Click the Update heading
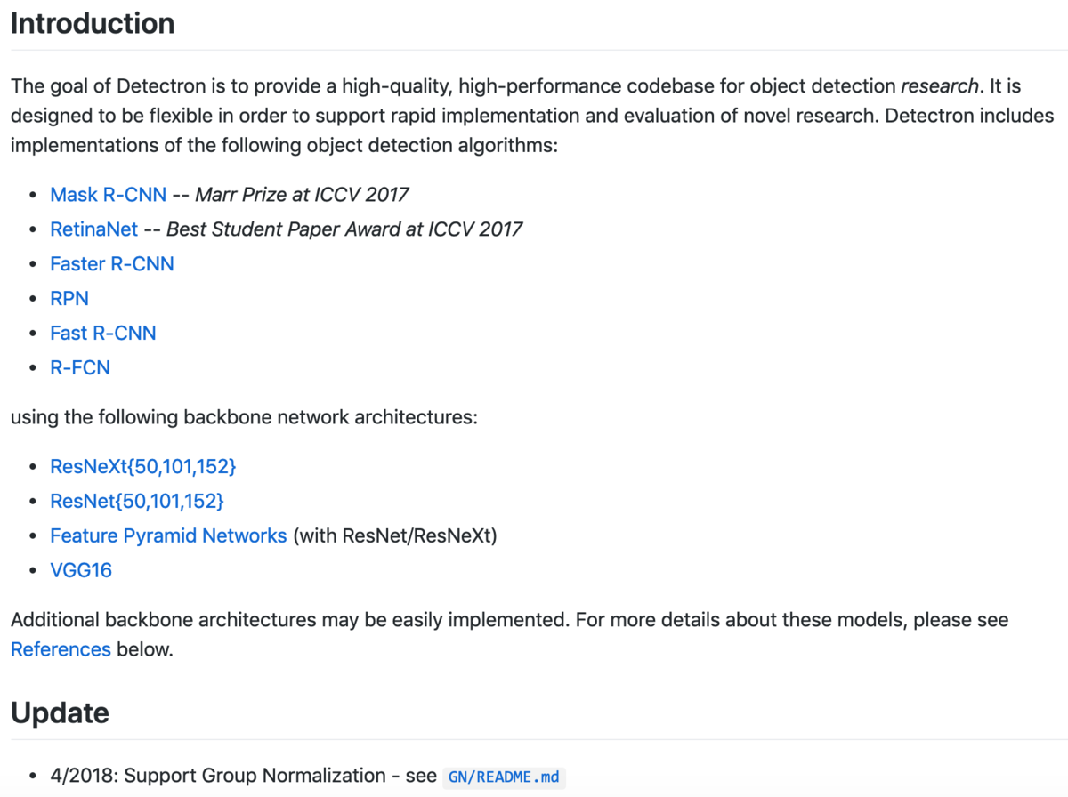The image size is (1068, 797). pos(60,712)
